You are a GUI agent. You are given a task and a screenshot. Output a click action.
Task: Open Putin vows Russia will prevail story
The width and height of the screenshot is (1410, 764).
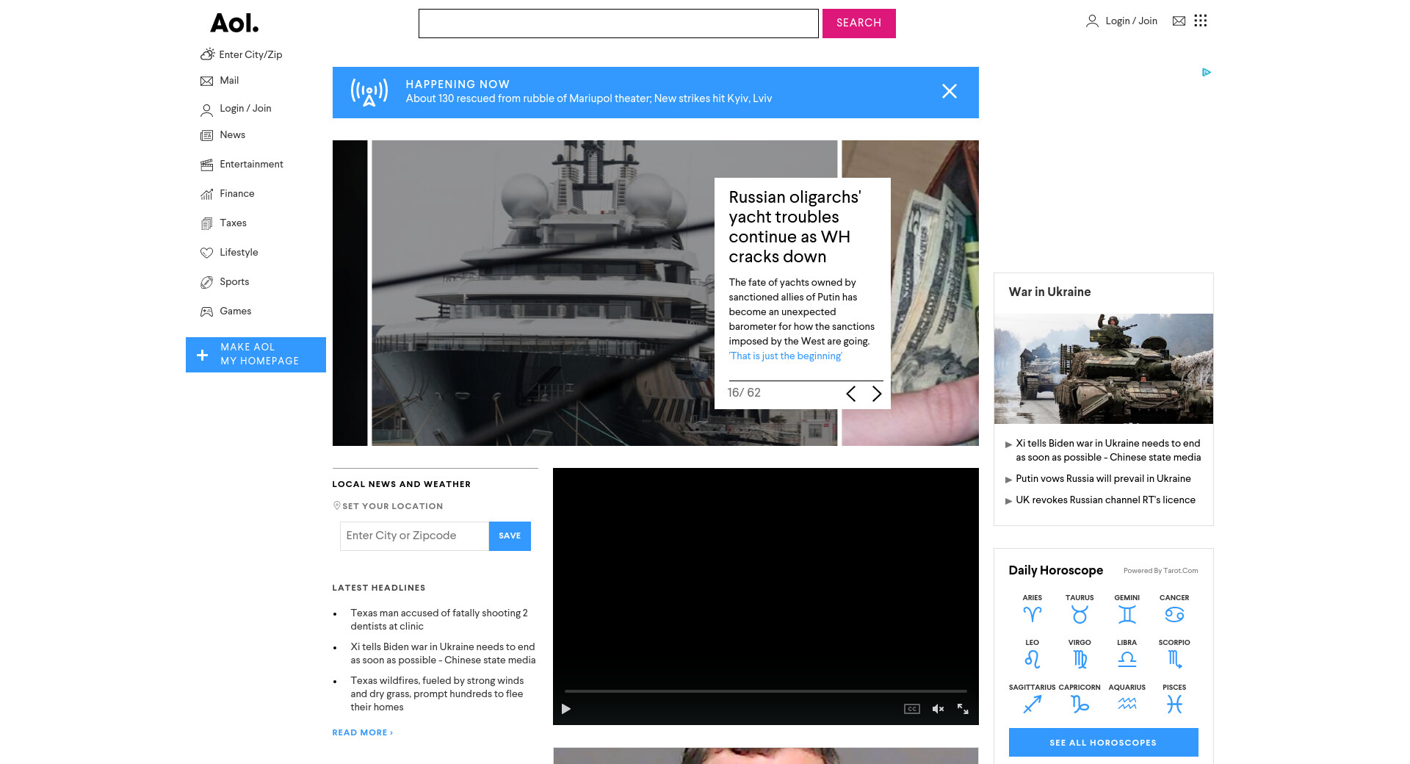(x=1104, y=479)
